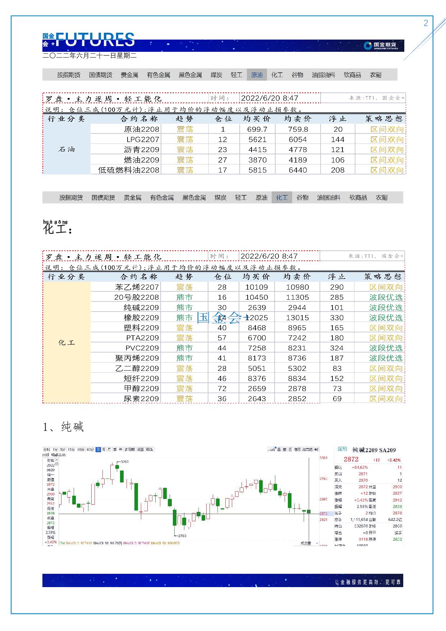Click the 熊市 trend in the PVC2209 row

point(185,348)
